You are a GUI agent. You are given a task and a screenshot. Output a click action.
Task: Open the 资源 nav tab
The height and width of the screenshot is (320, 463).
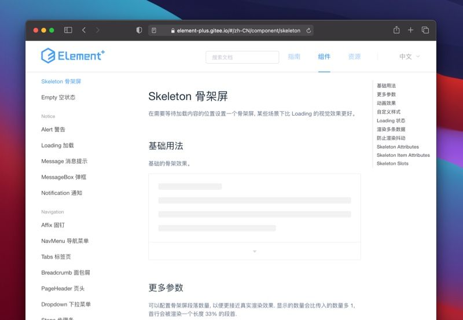354,57
